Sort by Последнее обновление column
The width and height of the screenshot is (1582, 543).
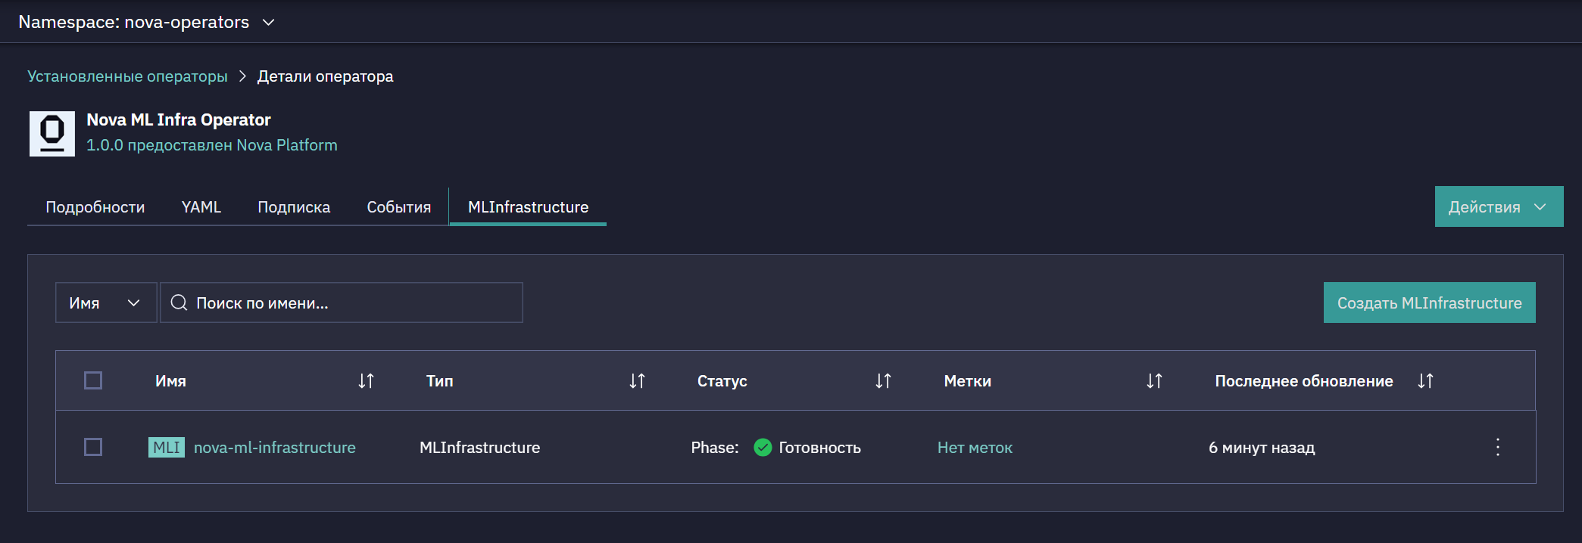click(x=1425, y=381)
